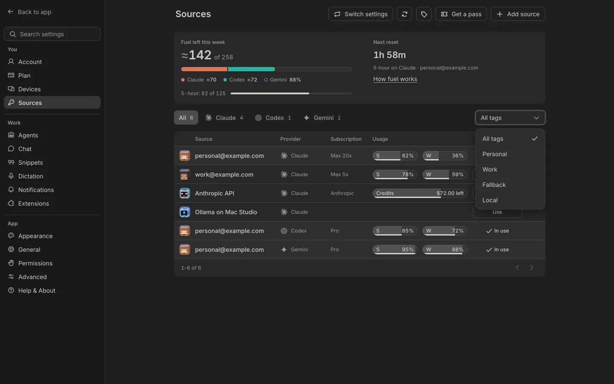Click the Get a pass button

pyautogui.click(x=461, y=14)
